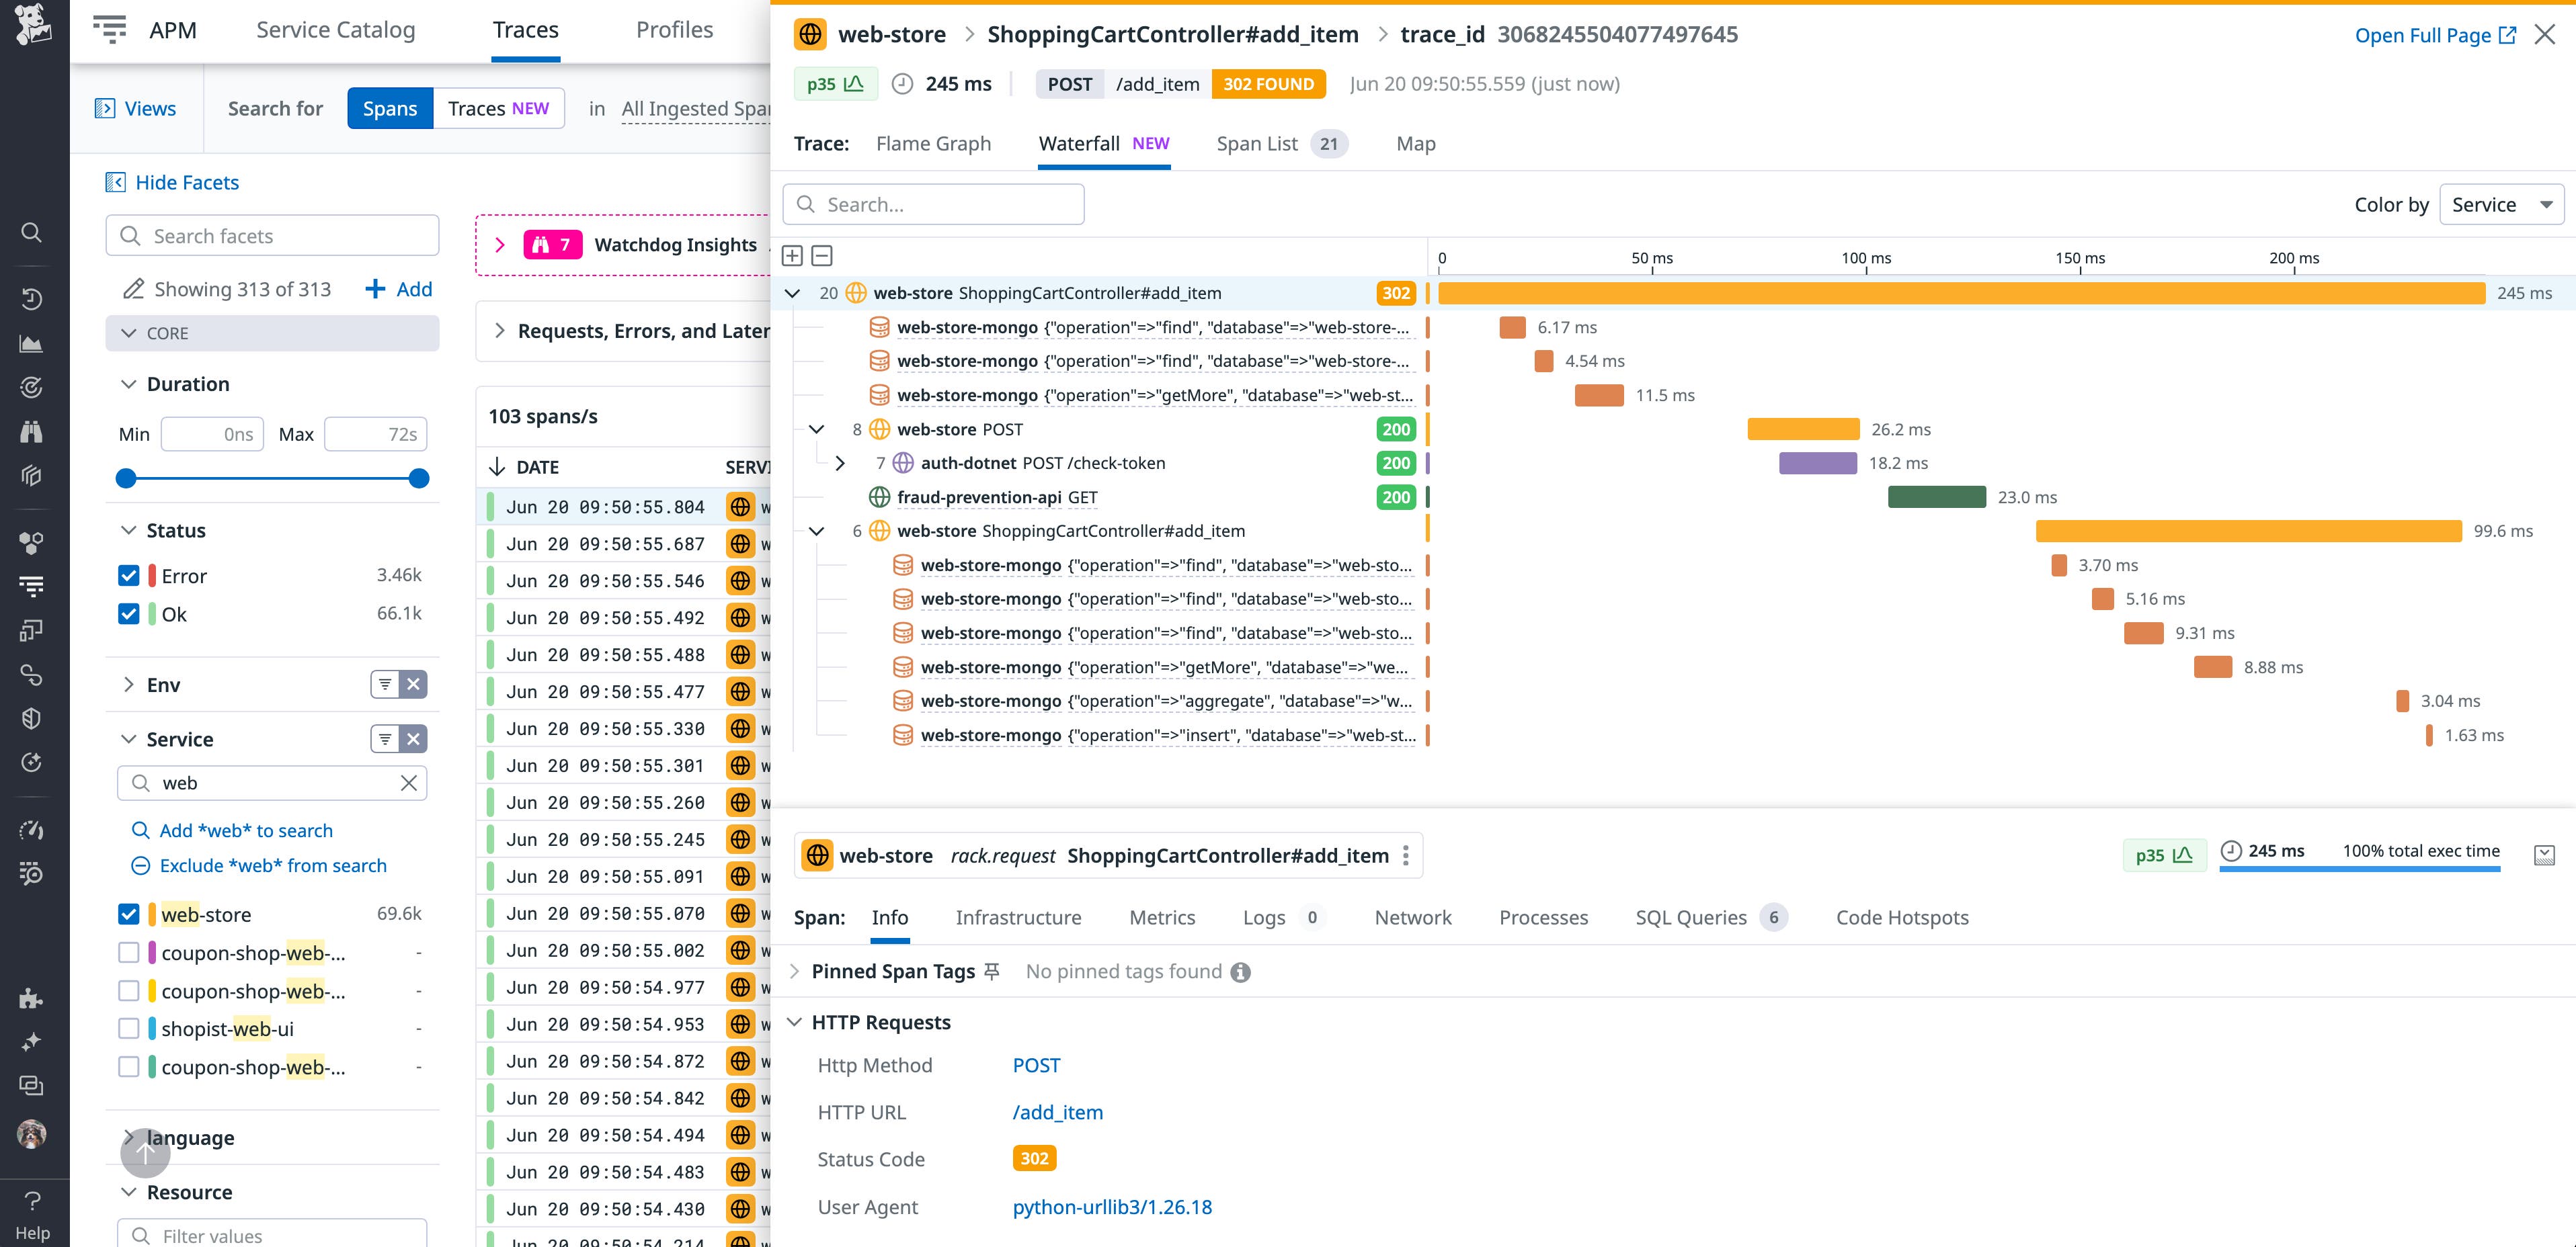Collapse the HTTP Requests section
Screen dimensions: 2576x1247
795,1022
